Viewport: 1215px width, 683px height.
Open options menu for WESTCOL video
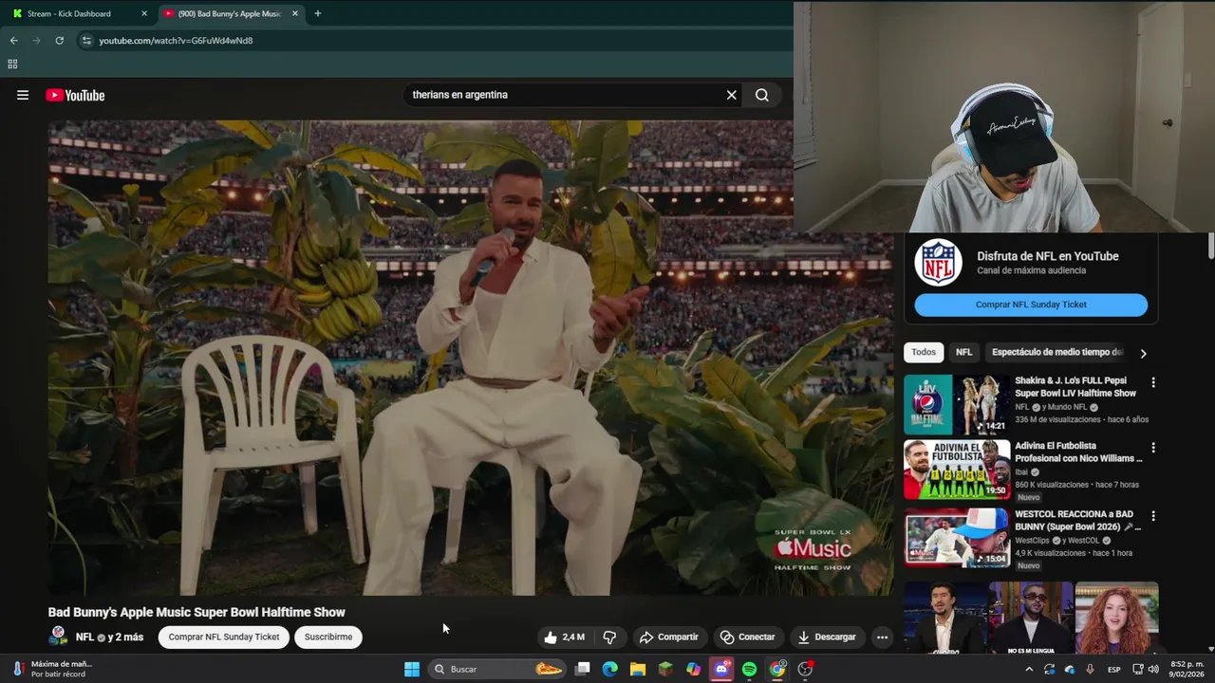point(1153,516)
